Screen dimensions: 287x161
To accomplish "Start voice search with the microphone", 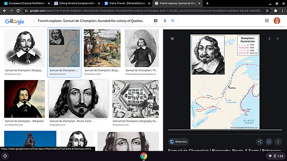I will click(x=165, y=21).
